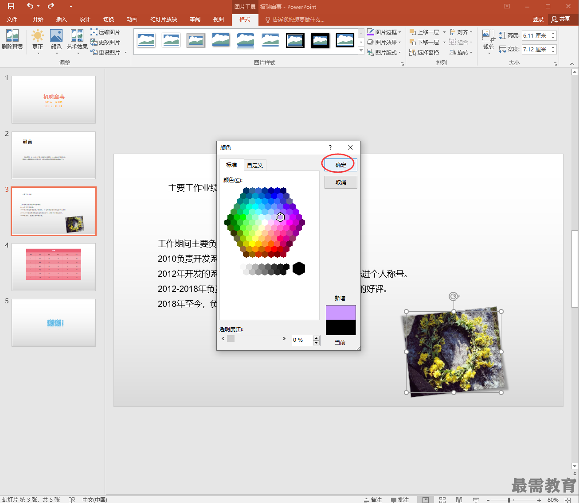Click the 确定 OK button
579x503 pixels.
(x=341, y=165)
